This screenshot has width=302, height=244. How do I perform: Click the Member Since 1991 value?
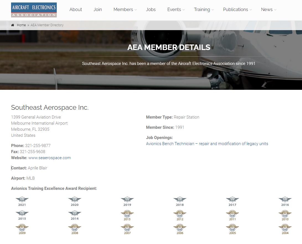coord(179,127)
